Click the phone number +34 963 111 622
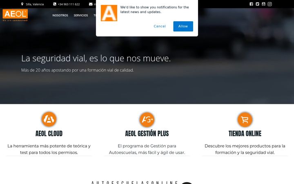The height and width of the screenshot is (184, 294). click(x=69, y=4)
